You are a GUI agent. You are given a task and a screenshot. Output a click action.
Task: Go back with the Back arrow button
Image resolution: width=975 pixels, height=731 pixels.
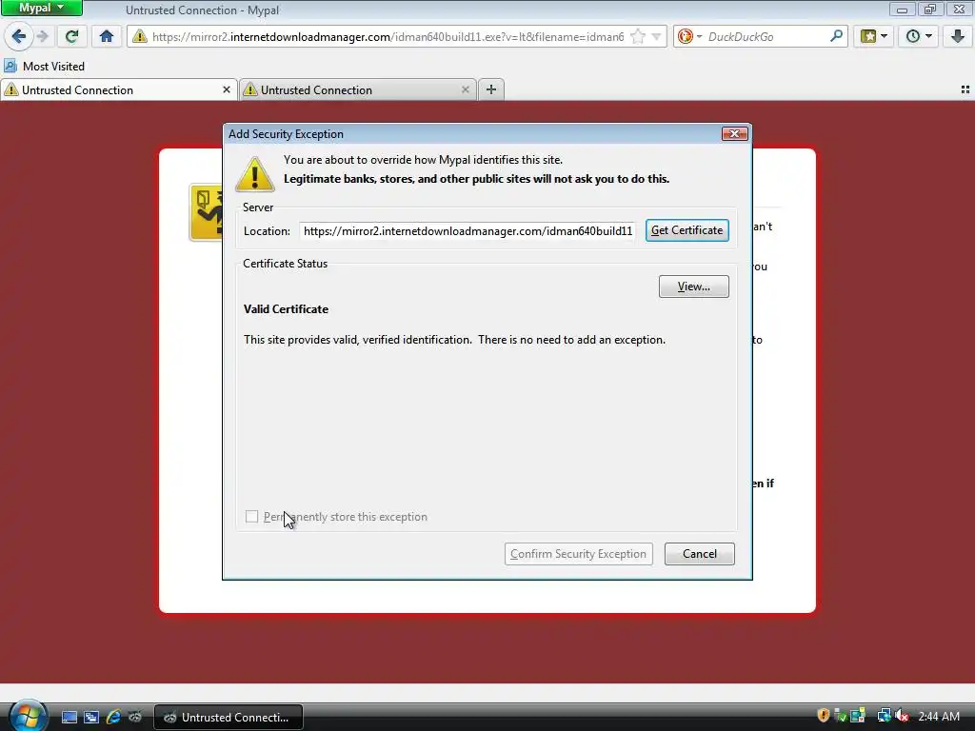pos(19,36)
